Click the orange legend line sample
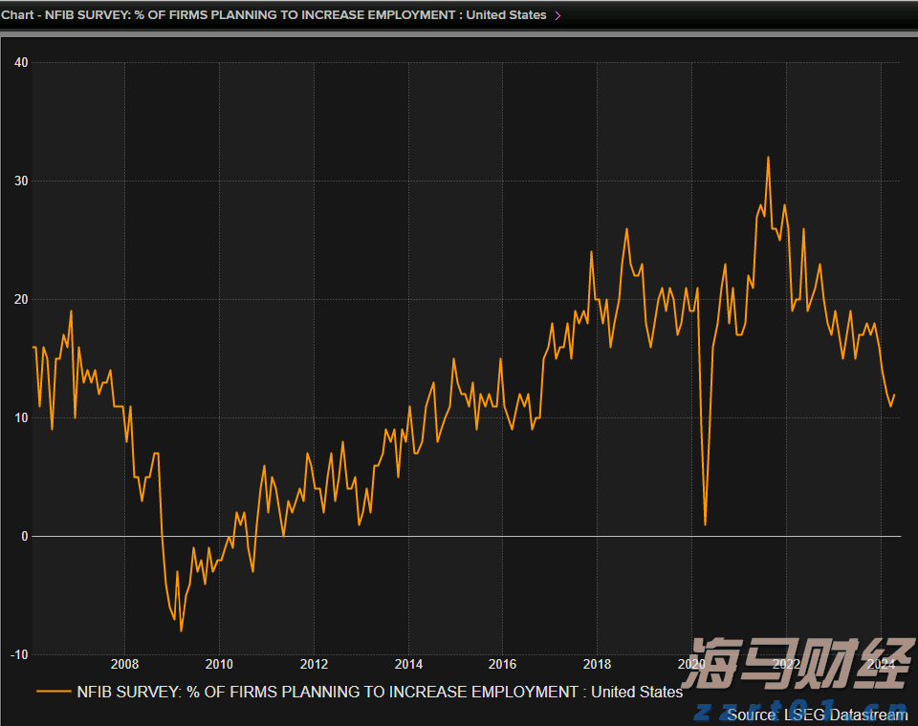 54,692
